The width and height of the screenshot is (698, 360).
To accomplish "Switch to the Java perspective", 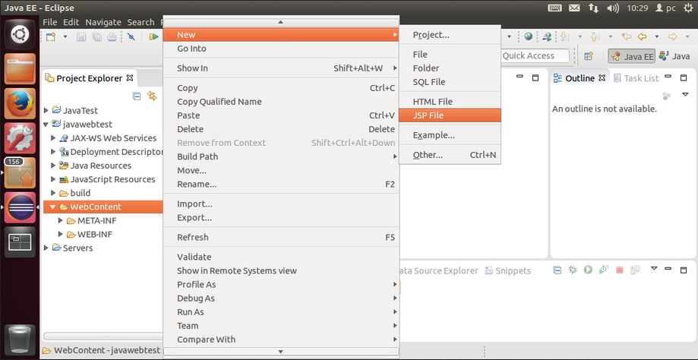I will [675, 56].
